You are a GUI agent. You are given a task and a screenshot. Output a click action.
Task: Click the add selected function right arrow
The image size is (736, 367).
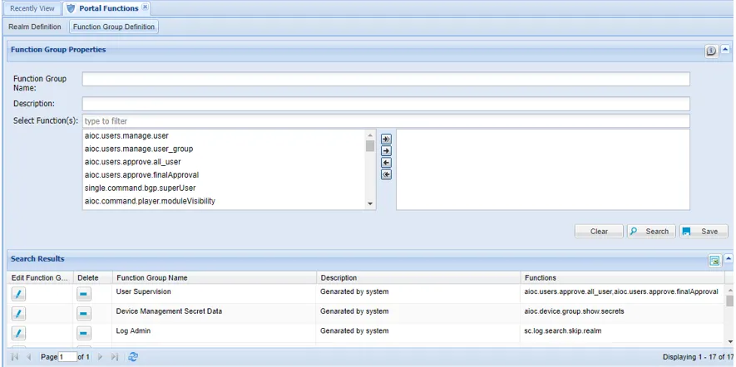click(386, 151)
